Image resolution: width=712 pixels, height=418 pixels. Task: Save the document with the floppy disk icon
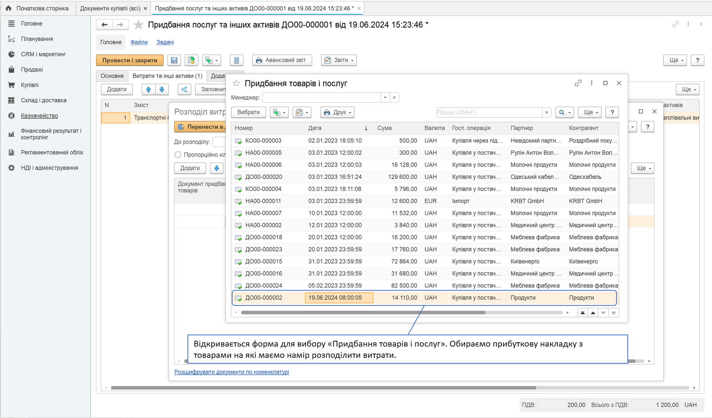click(x=174, y=60)
